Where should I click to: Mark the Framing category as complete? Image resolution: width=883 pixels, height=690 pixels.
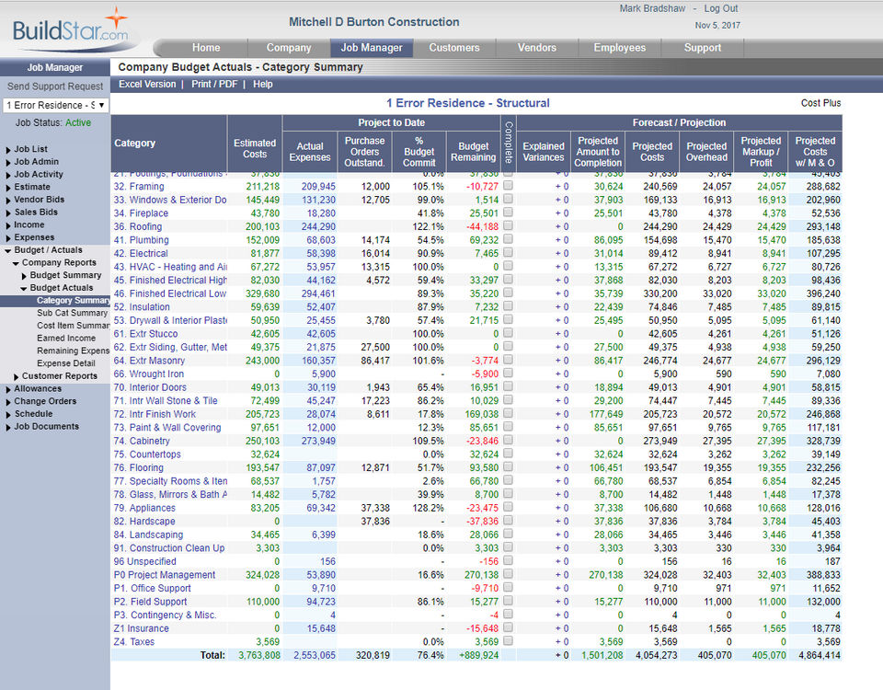(x=509, y=186)
